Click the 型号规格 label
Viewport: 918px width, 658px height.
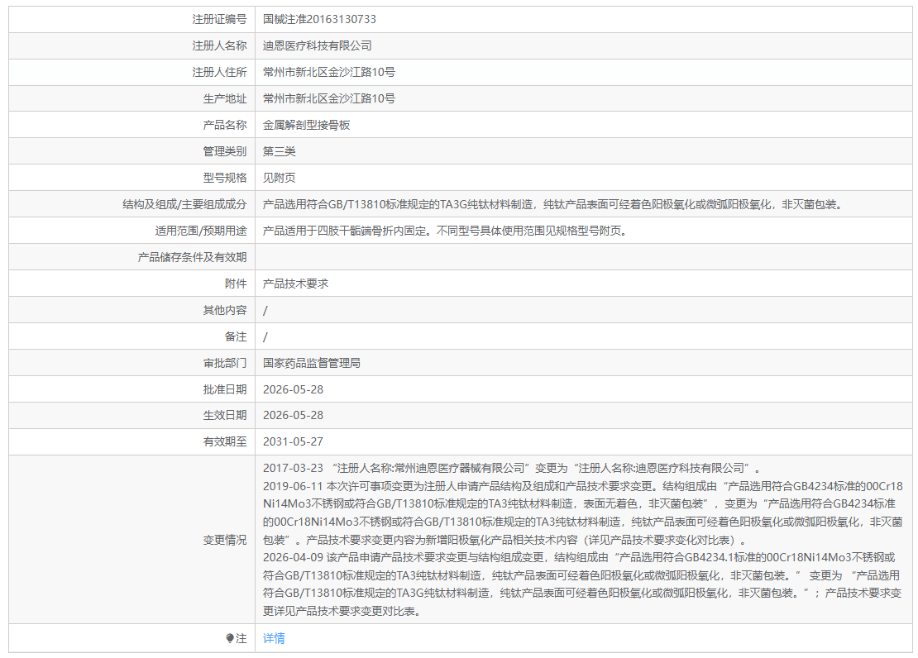point(225,178)
